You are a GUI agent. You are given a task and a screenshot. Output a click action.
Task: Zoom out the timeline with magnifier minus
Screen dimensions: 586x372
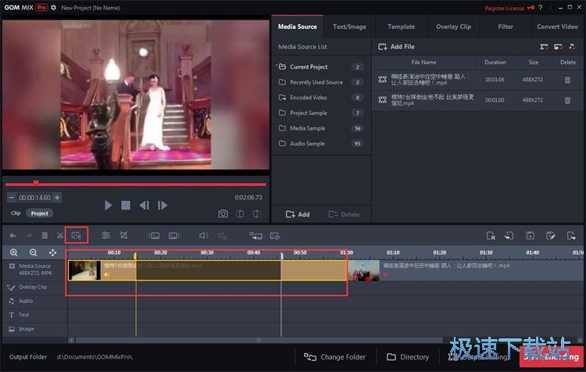point(33,252)
